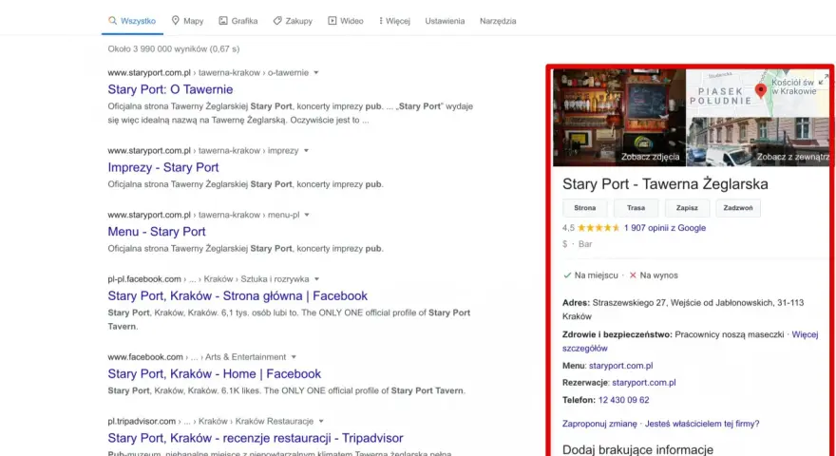Open staryport.com.pl link next to Rezerwacje
The width and height of the screenshot is (836, 456).
[x=643, y=383]
